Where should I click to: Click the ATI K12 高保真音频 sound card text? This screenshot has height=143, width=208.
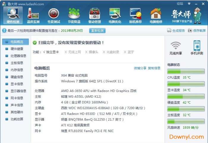pos(75,125)
